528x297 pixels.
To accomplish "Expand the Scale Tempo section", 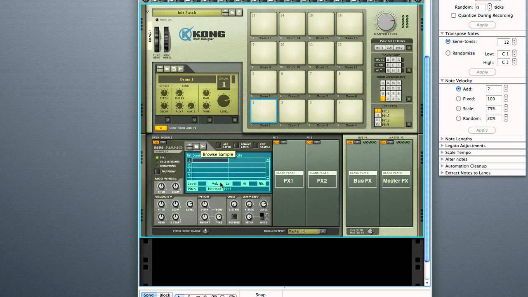I will tap(443, 153).
